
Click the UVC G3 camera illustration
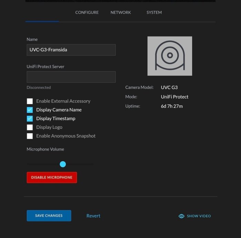click(170, 56)
